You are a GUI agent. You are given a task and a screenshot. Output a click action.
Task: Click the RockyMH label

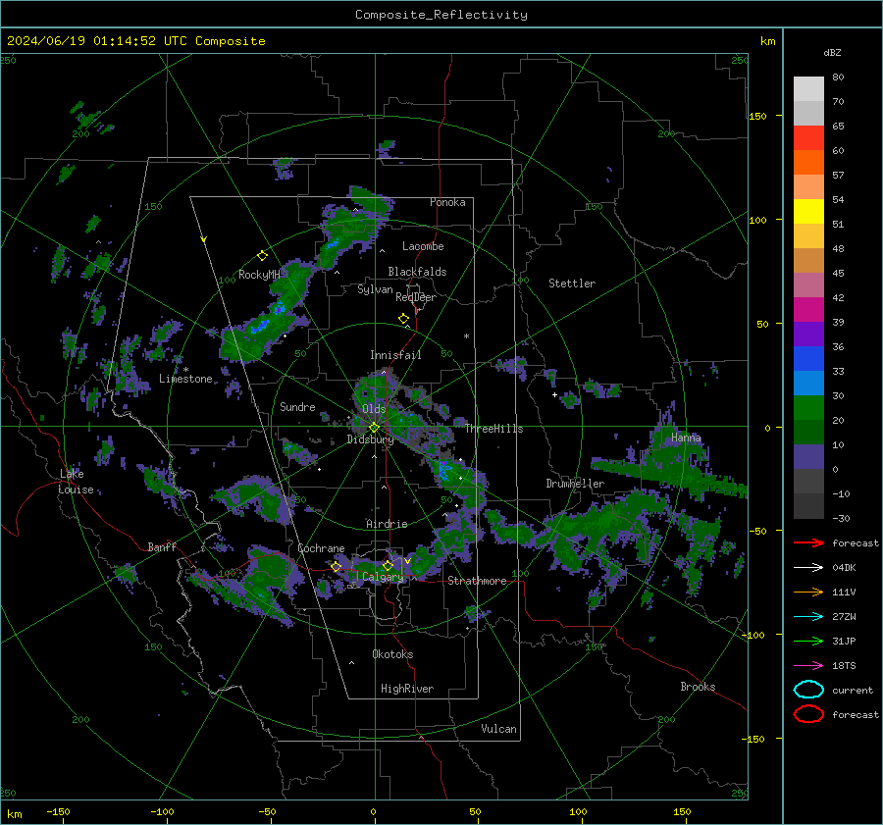coord(259,275)
